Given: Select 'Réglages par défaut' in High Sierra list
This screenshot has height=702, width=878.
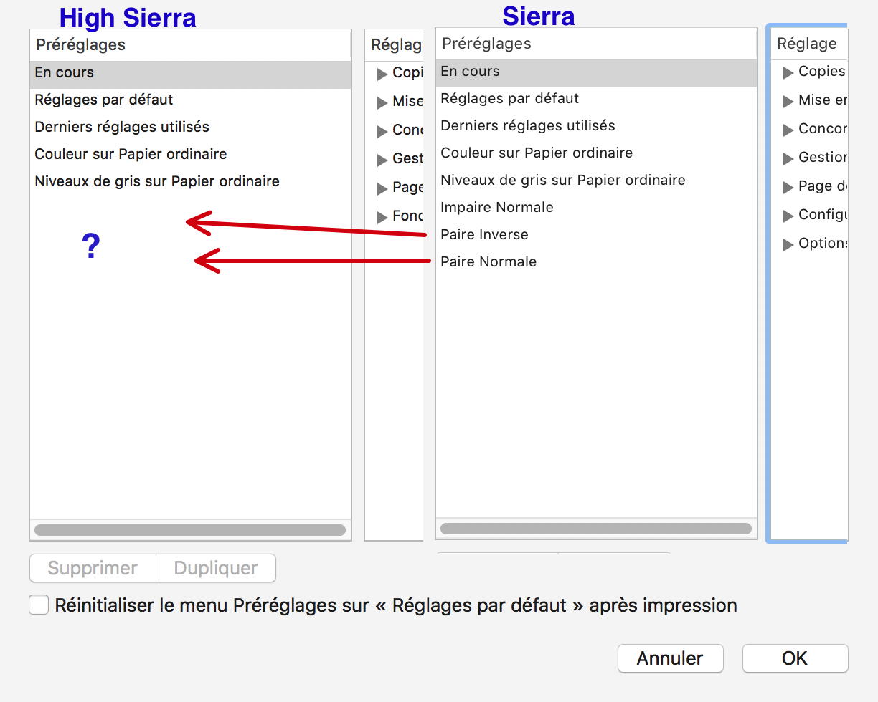Looking at the screenshot, I should click(x=190, y=100).
